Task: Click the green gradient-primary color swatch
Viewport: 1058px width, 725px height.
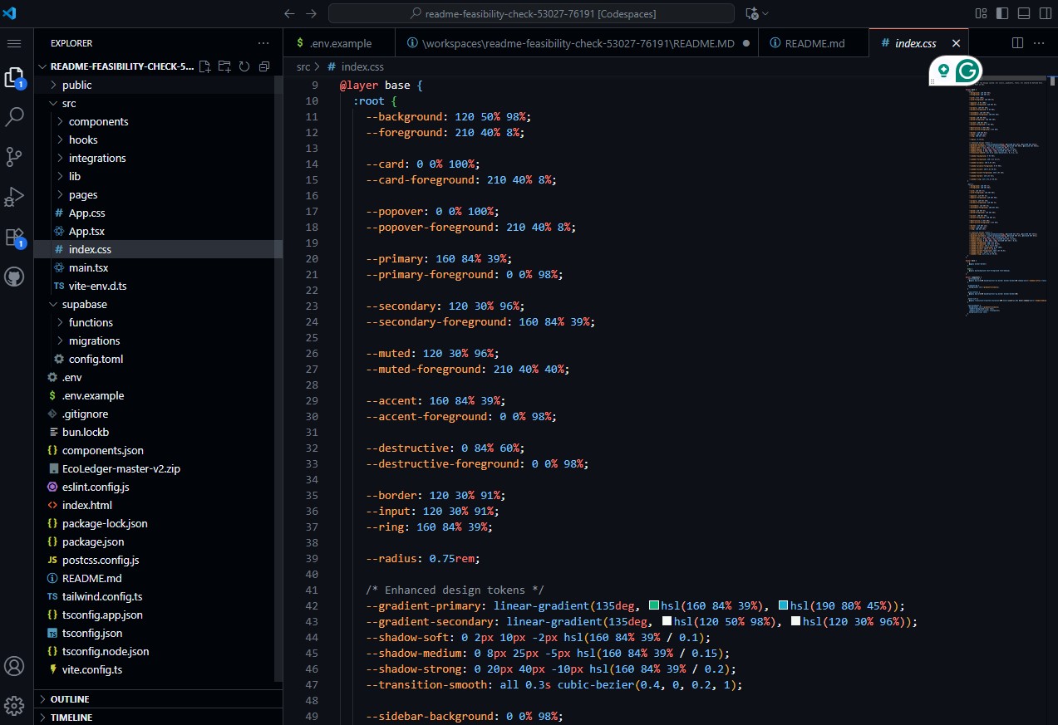Action: 653,605
